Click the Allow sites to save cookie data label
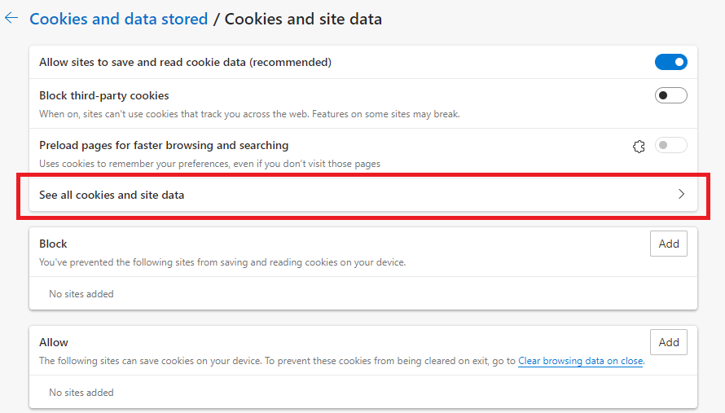This screenshot has height=413, width=725. coord(185,62)
